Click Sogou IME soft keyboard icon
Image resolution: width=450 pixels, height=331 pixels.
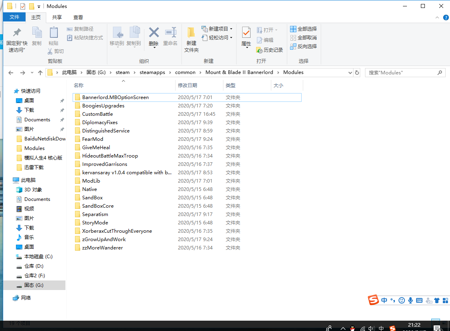419,300
